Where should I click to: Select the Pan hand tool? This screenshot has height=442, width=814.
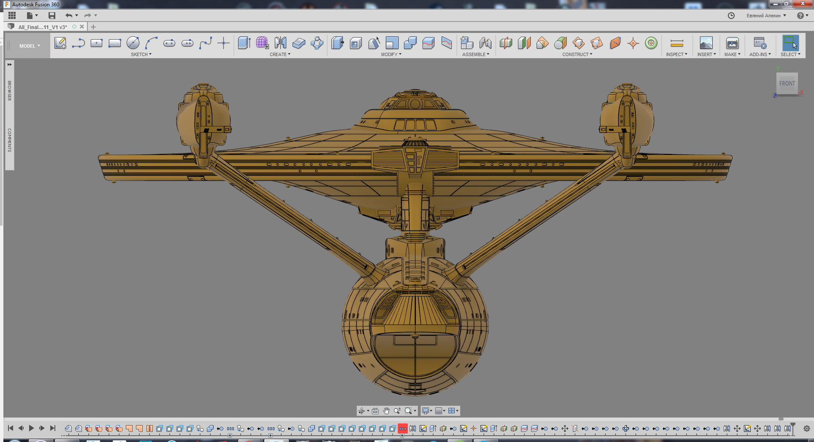pos(386,411)
